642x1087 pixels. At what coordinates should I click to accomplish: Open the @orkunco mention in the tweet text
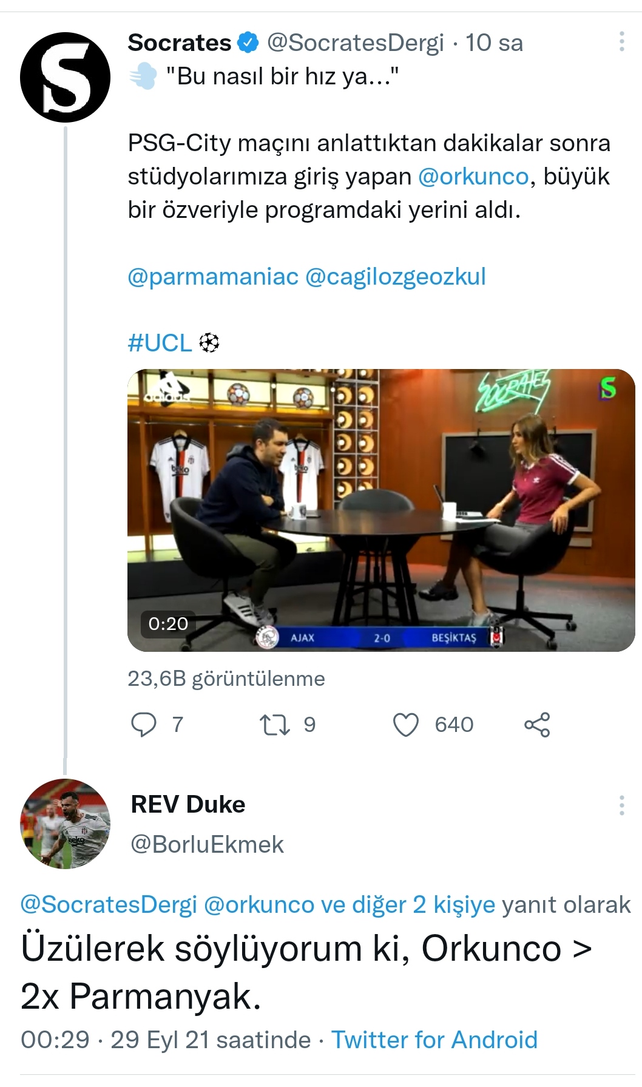click(x=473, y=177)
